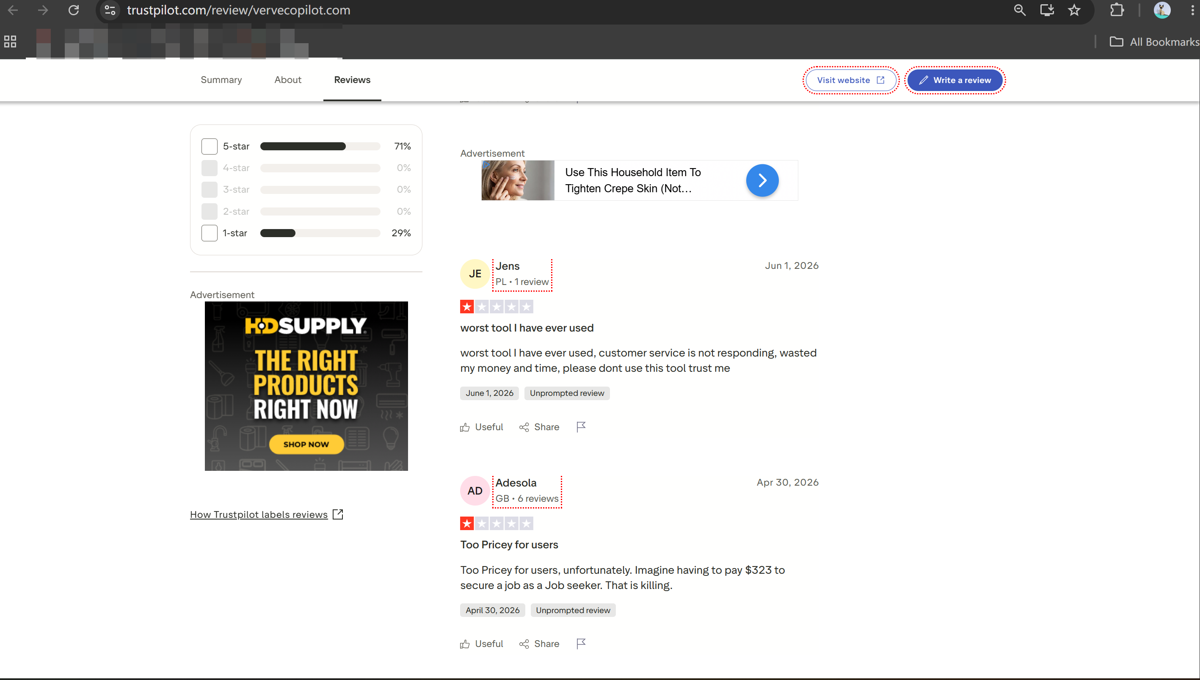
Task: Open the All Bookmarks folder
Action: (x=1154, y=41)
